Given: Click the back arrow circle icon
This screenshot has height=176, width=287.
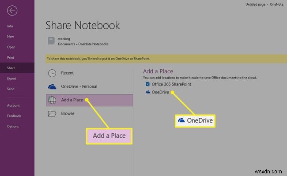Looking at the screenshot, I should pos(12,11).
